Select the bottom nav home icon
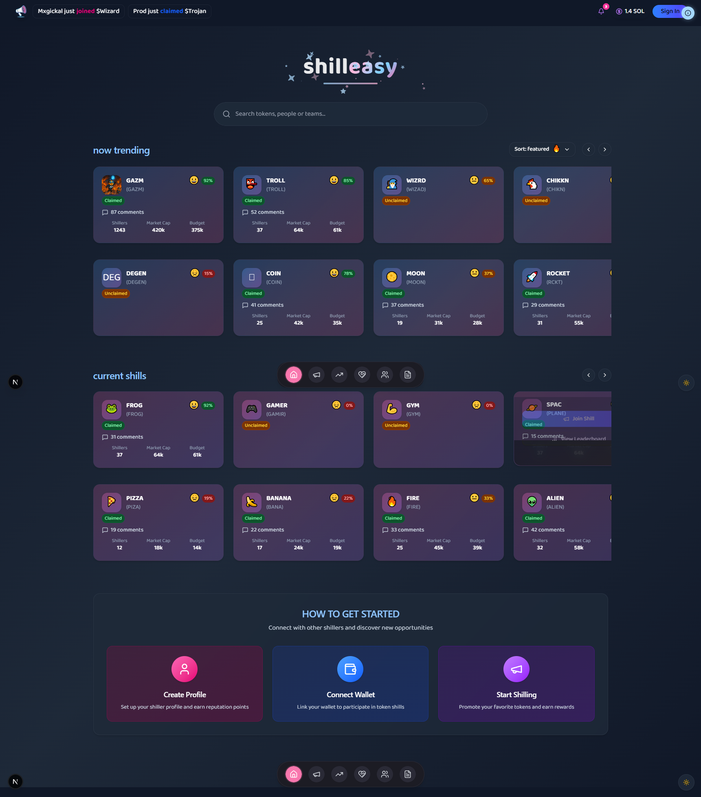Screen dimensions: 701x797 (294, 774)
